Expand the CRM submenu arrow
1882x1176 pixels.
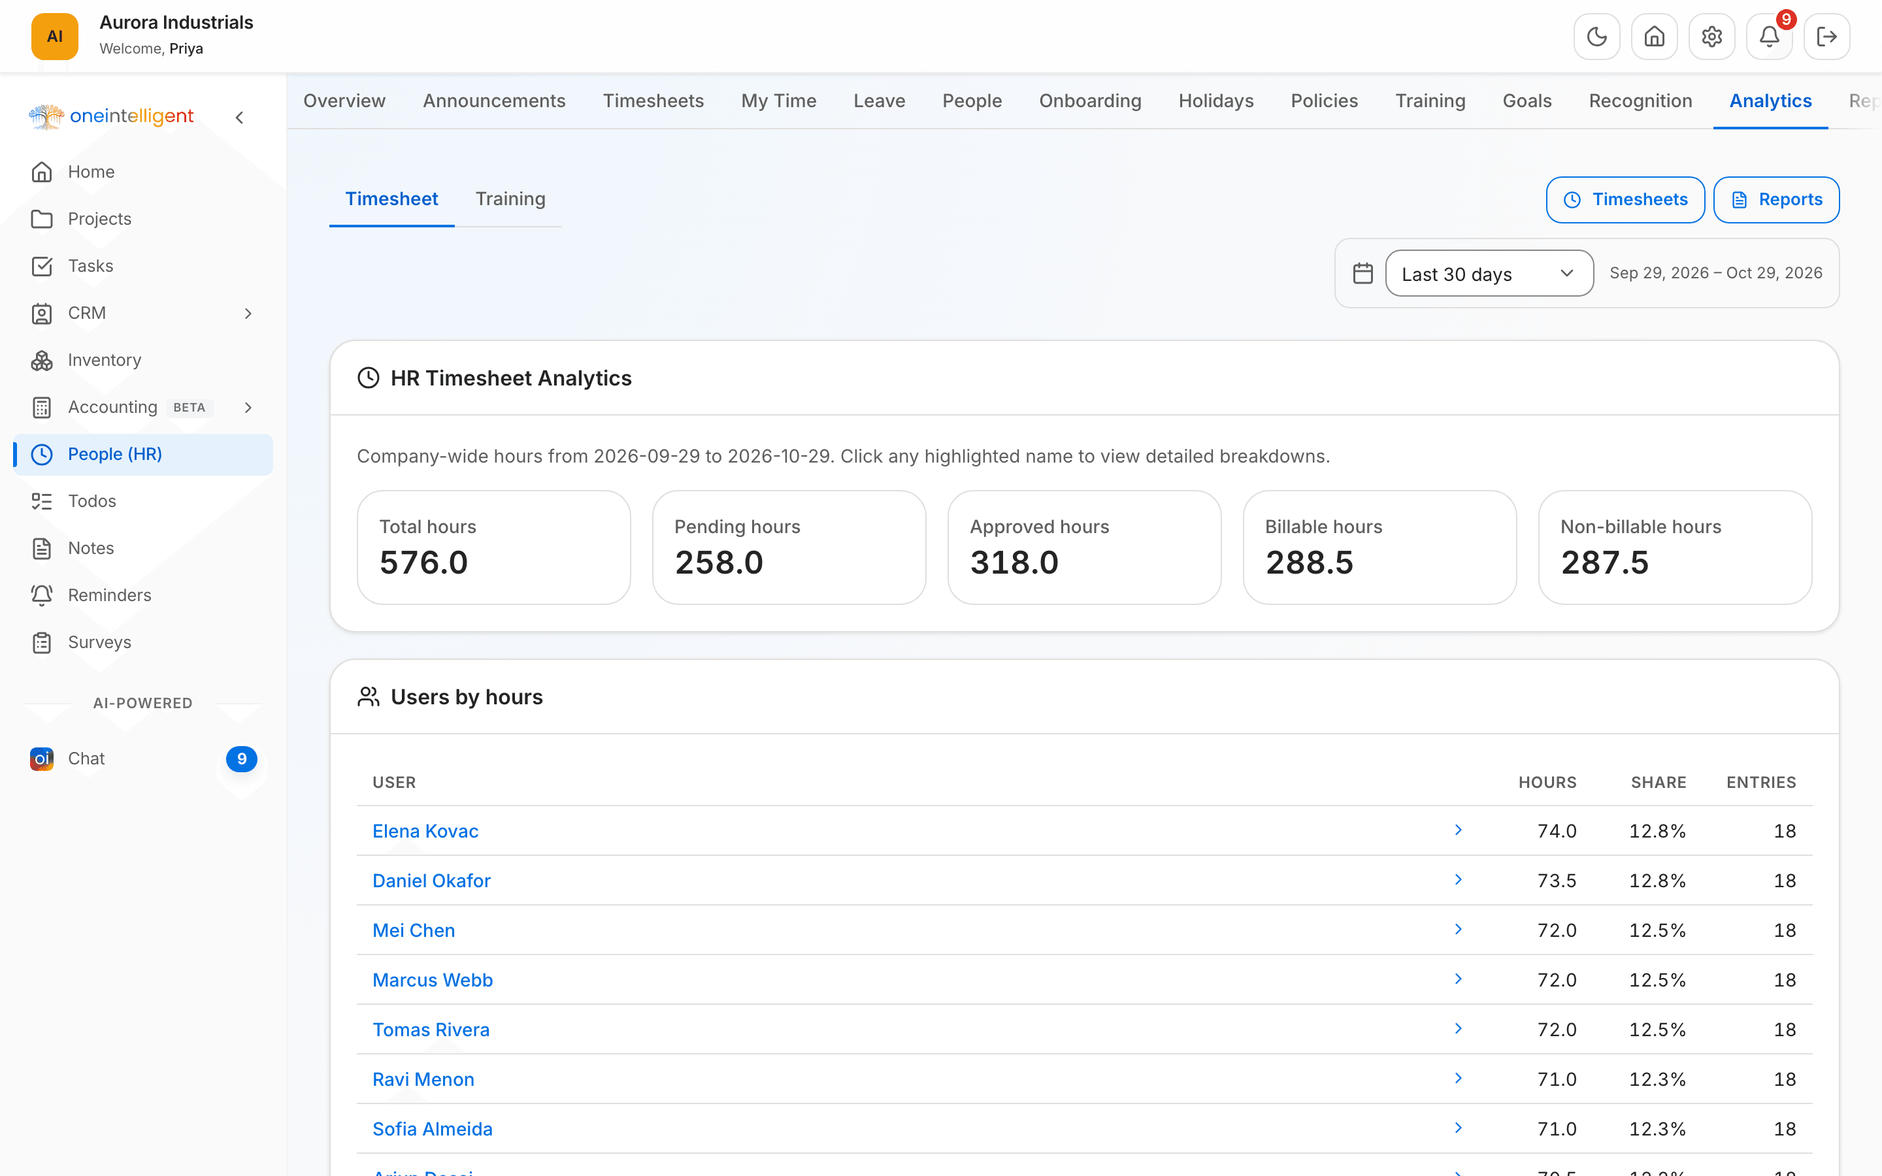(x=248, y=314)
